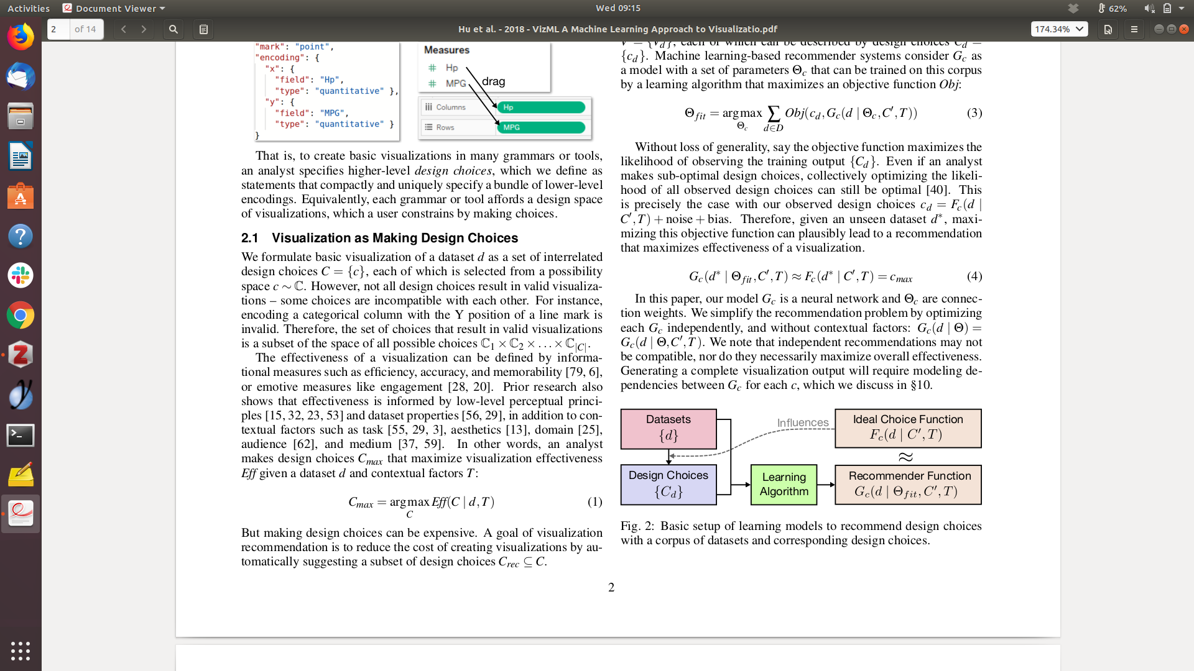Launch Terminal from the dock

pyautogui.click(x=21, y=435)
